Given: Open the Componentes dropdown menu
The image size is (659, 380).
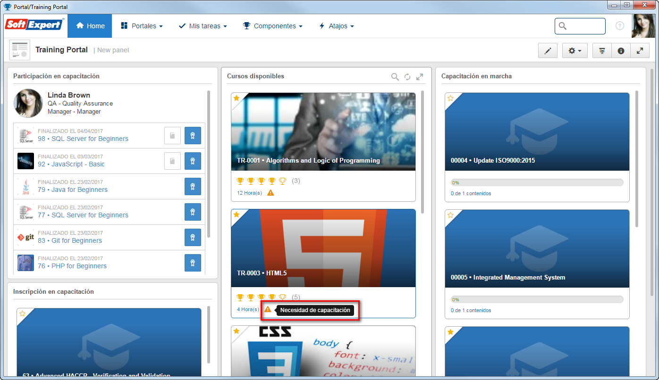Looking at the screenshot, I should tap(272, 26).
